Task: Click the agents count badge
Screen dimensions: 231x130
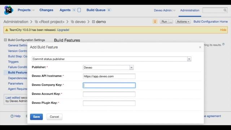Action: coord(74,10)
